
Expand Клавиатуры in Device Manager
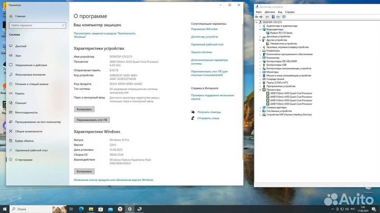(260, 50)
